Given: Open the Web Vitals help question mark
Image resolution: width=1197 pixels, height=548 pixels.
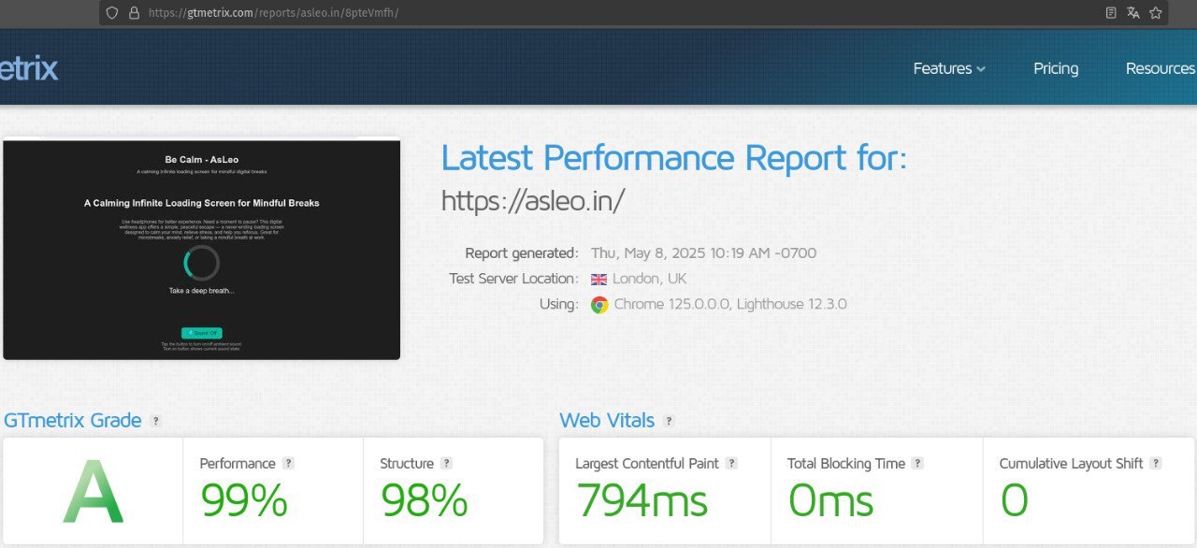Looking at the screenshot, I should [x=669, y=421].
